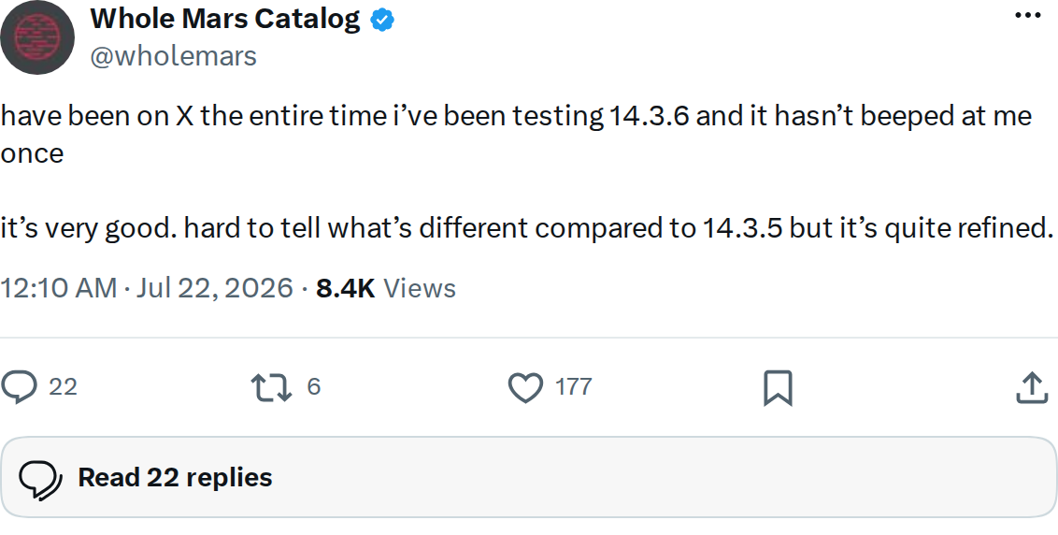Click the 22 reply count number
The width and height of the screenshot is (1058, 535).
[64, 387]
